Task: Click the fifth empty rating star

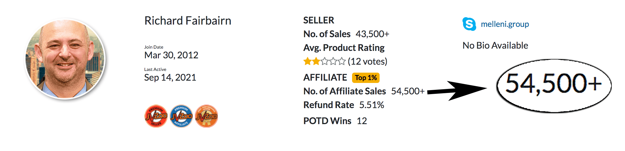Action: (341, 61)
